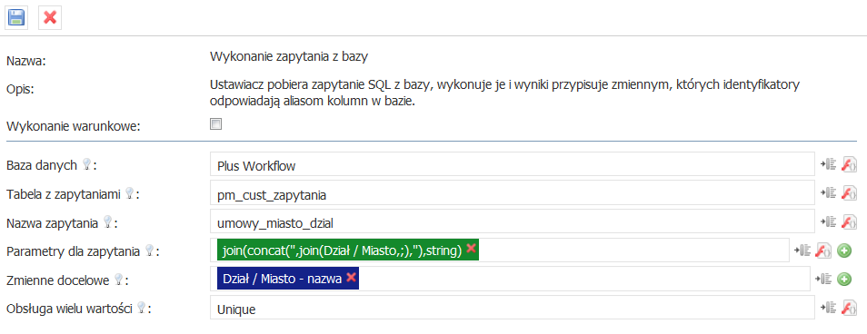Click the save floppy disk icon
Screen dimensions: 867x334
(x=15, y=17)
